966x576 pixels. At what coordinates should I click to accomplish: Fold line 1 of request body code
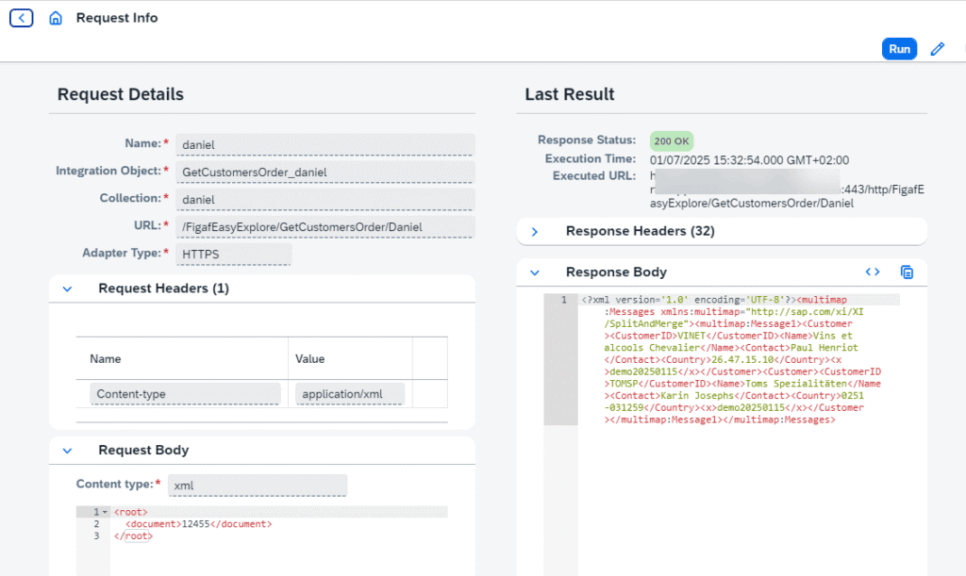click(x=106, y=512)
